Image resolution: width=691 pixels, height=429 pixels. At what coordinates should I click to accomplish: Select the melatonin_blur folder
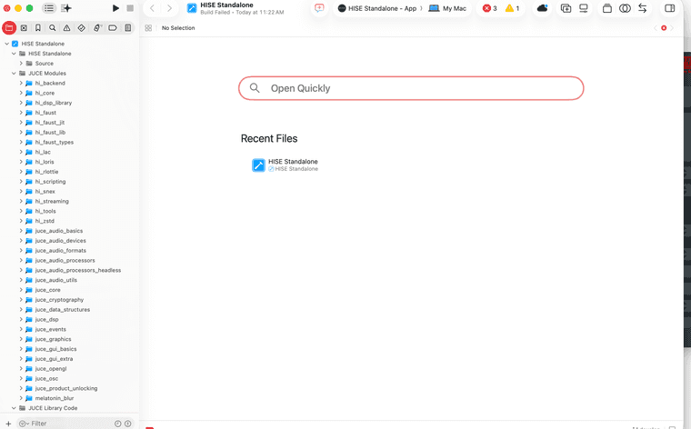pos(55,398)
